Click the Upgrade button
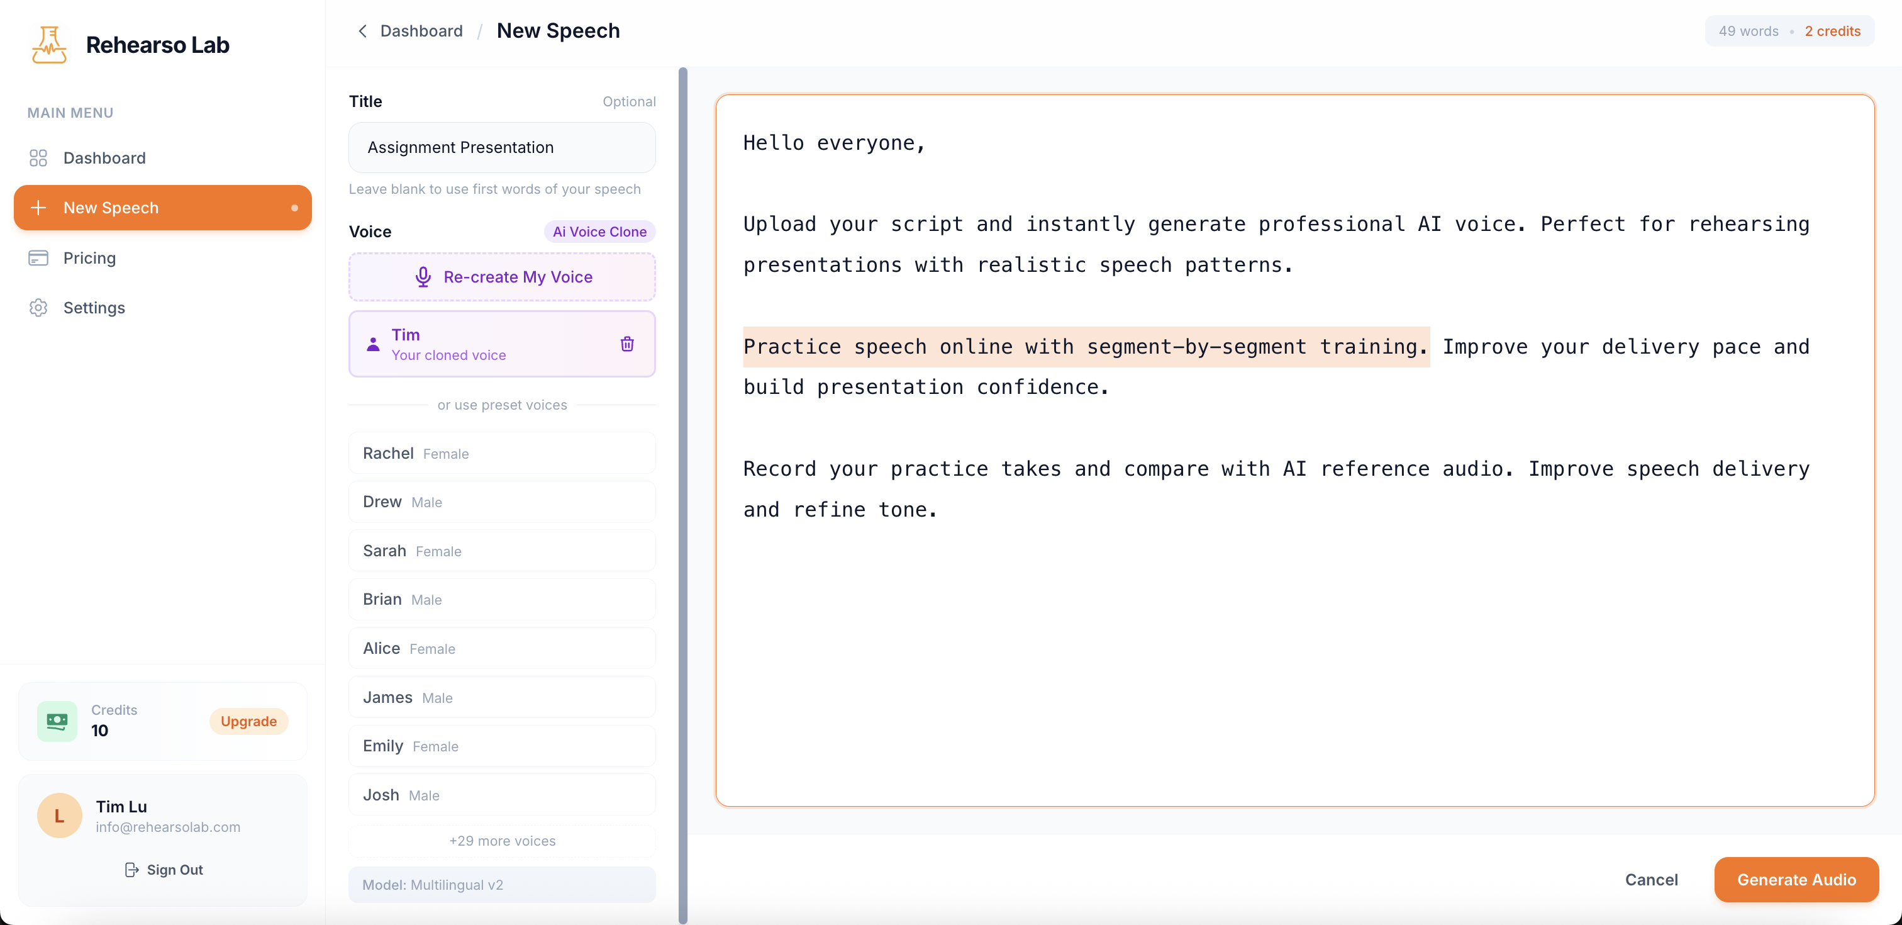 tap(248, 720)
